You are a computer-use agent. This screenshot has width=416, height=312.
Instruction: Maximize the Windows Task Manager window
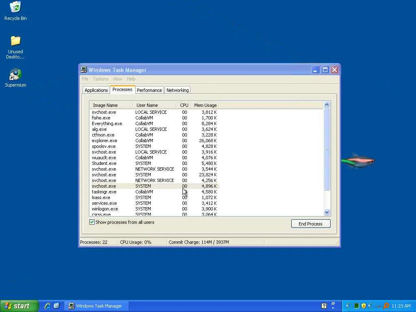coord(325,70)
